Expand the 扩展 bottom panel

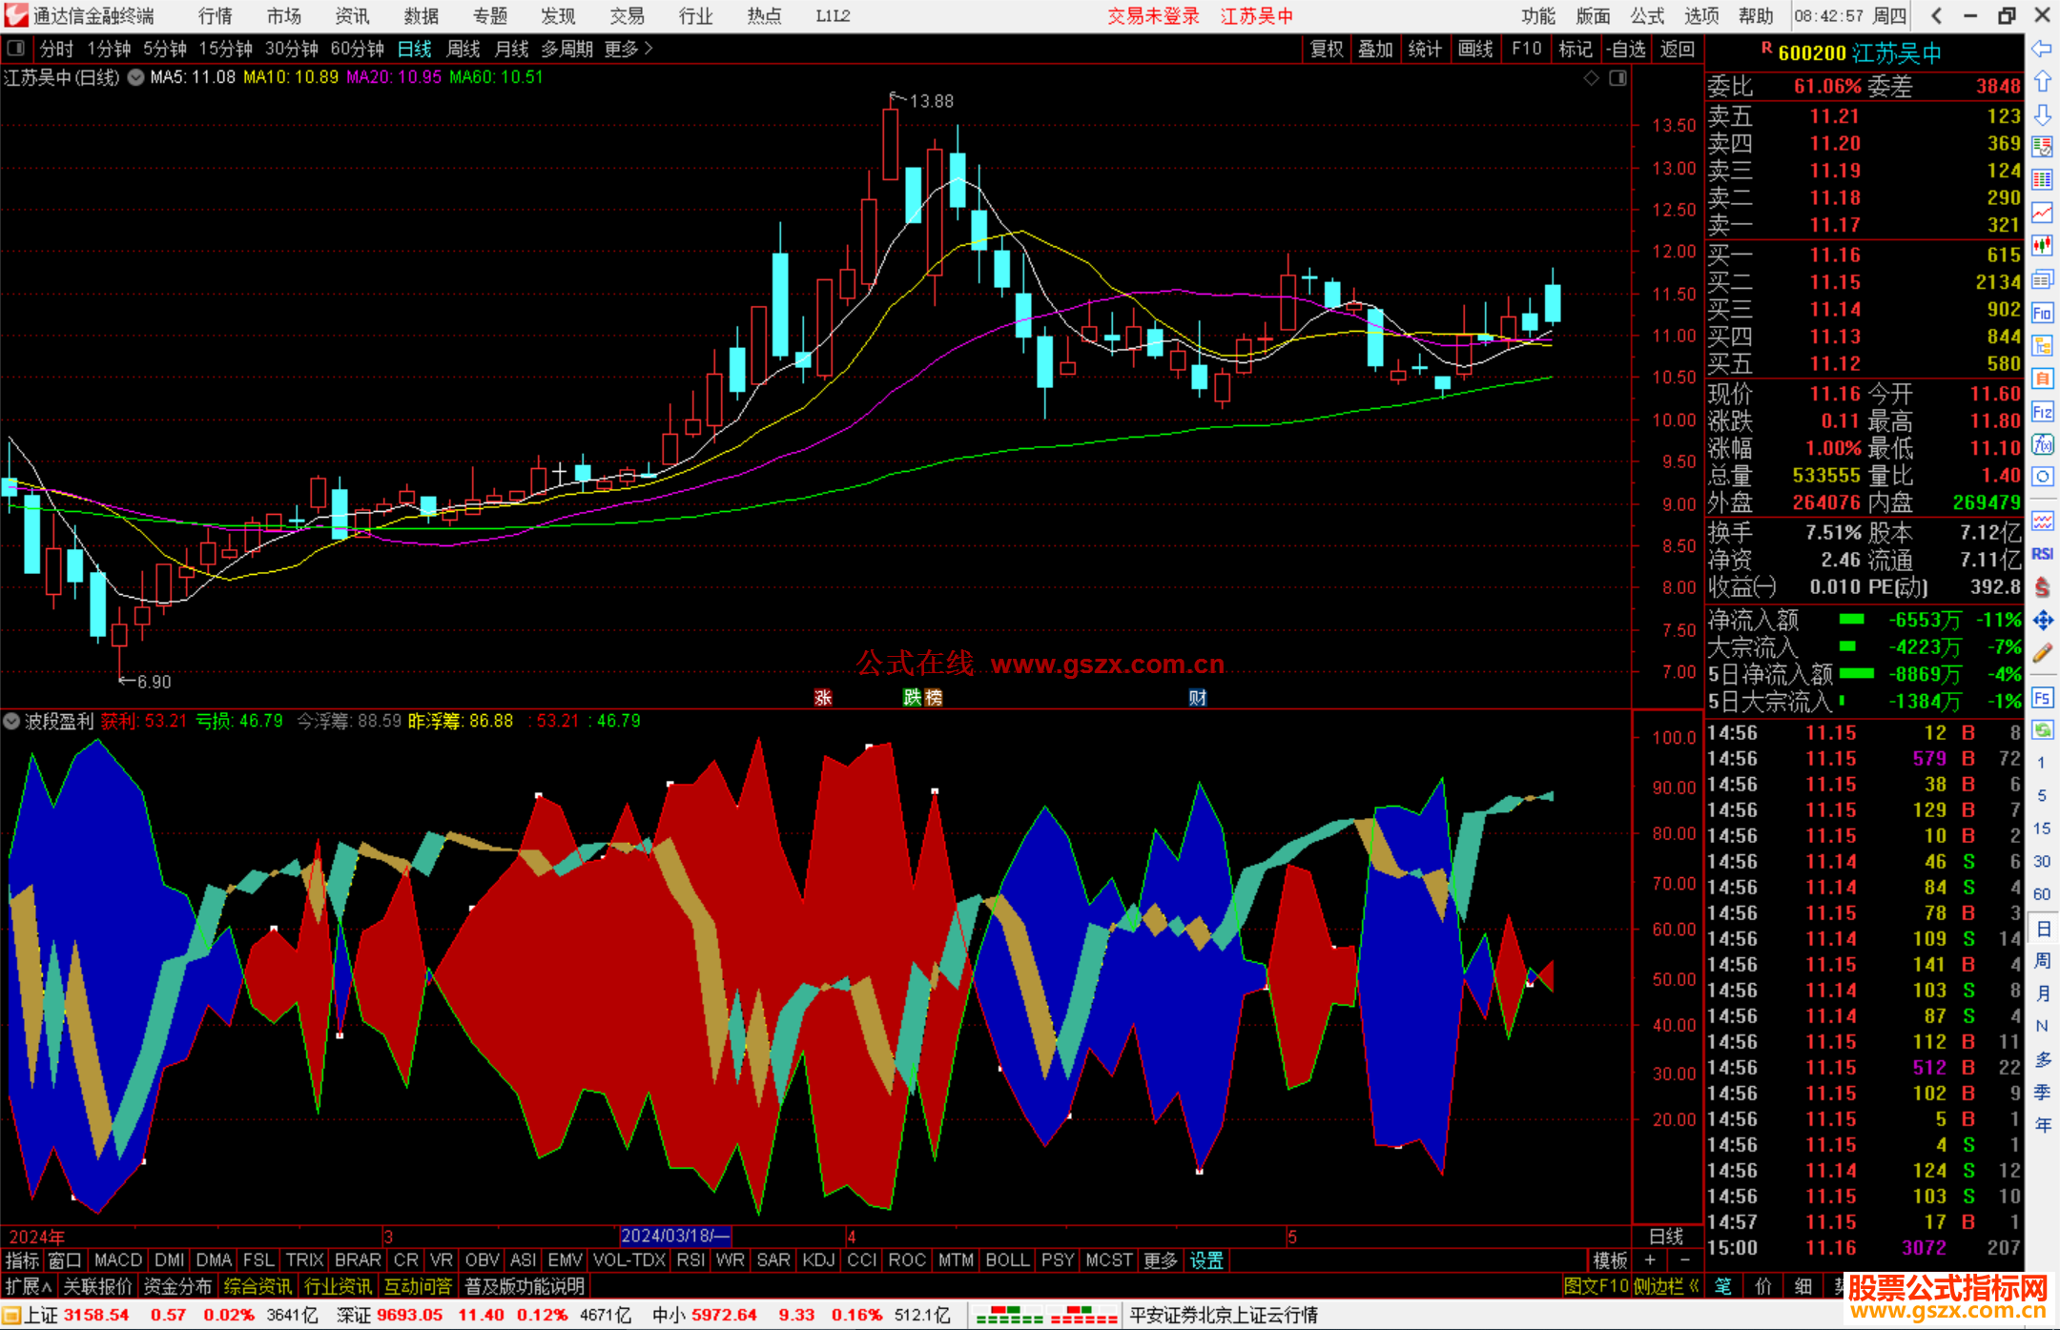point(28,1286)
